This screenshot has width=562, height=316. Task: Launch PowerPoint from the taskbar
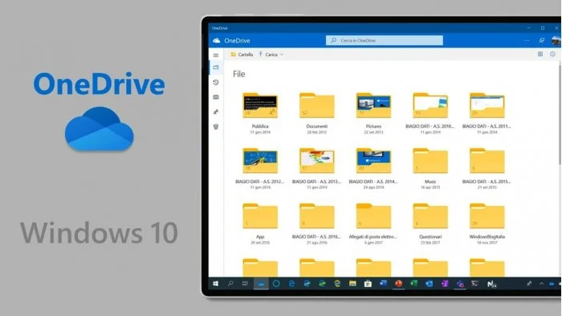[398, 284]
